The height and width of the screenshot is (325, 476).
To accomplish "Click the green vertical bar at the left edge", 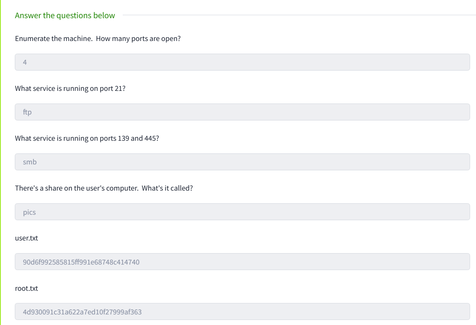I will click(x=1, y=162).
